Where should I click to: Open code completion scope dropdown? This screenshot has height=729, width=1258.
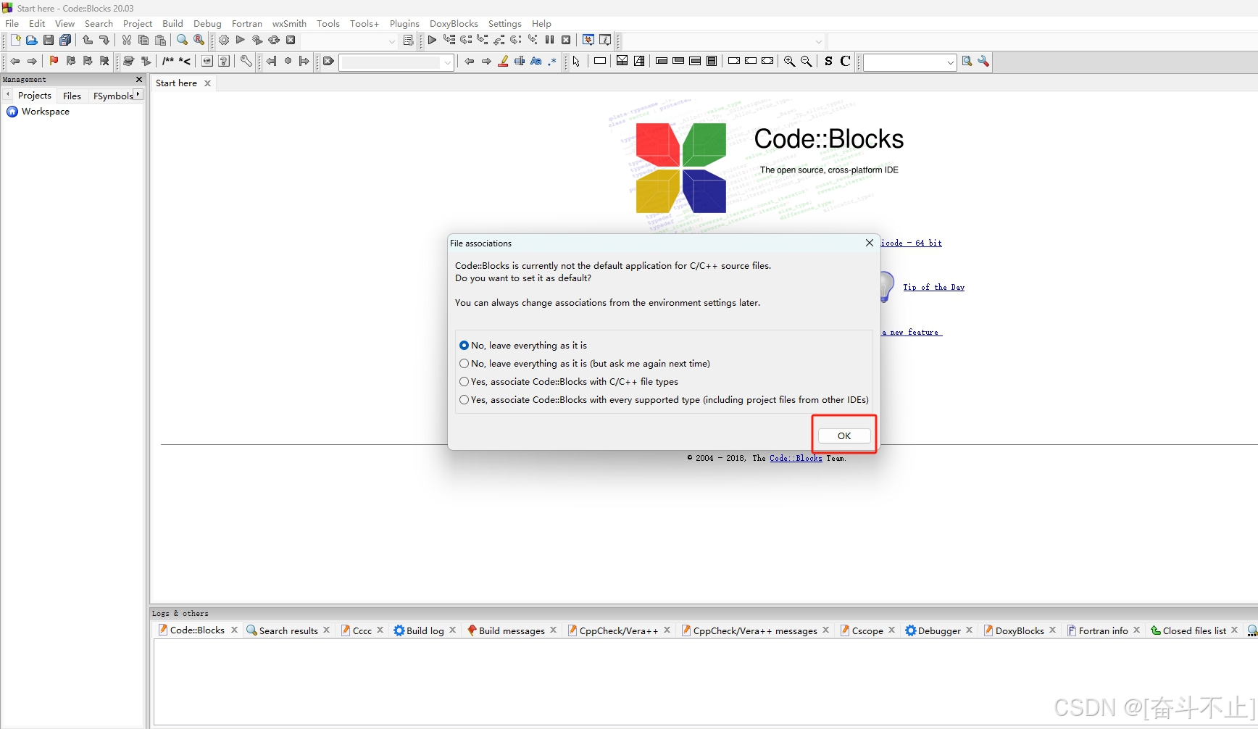[819, 41]
